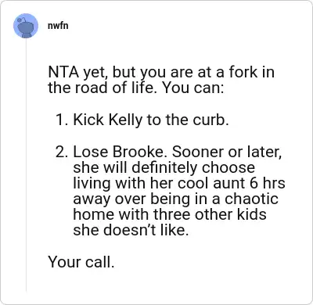Screen dimensions: 313x305
Task: Click the phrase definitely choose in option two
Action: click(193, 167)
